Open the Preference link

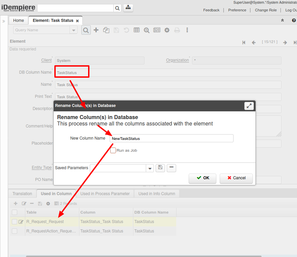pos(237,10)
